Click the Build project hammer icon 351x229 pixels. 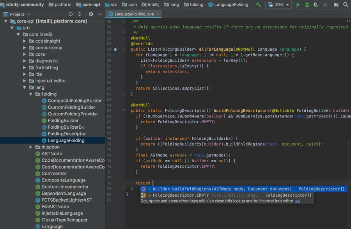click(258, 4)
